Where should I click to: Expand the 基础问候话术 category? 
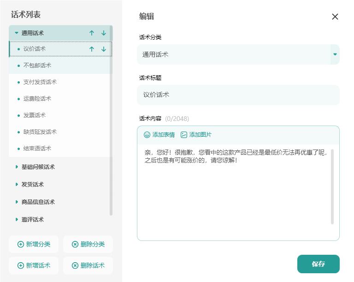(x=17, y=167)
